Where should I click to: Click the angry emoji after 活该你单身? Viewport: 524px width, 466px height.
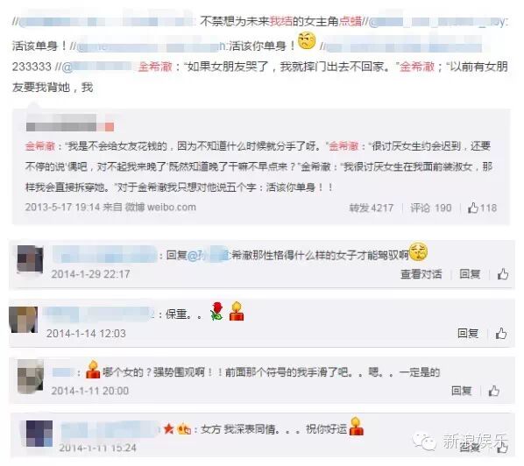pyautogui.click(x=307, y=41)
